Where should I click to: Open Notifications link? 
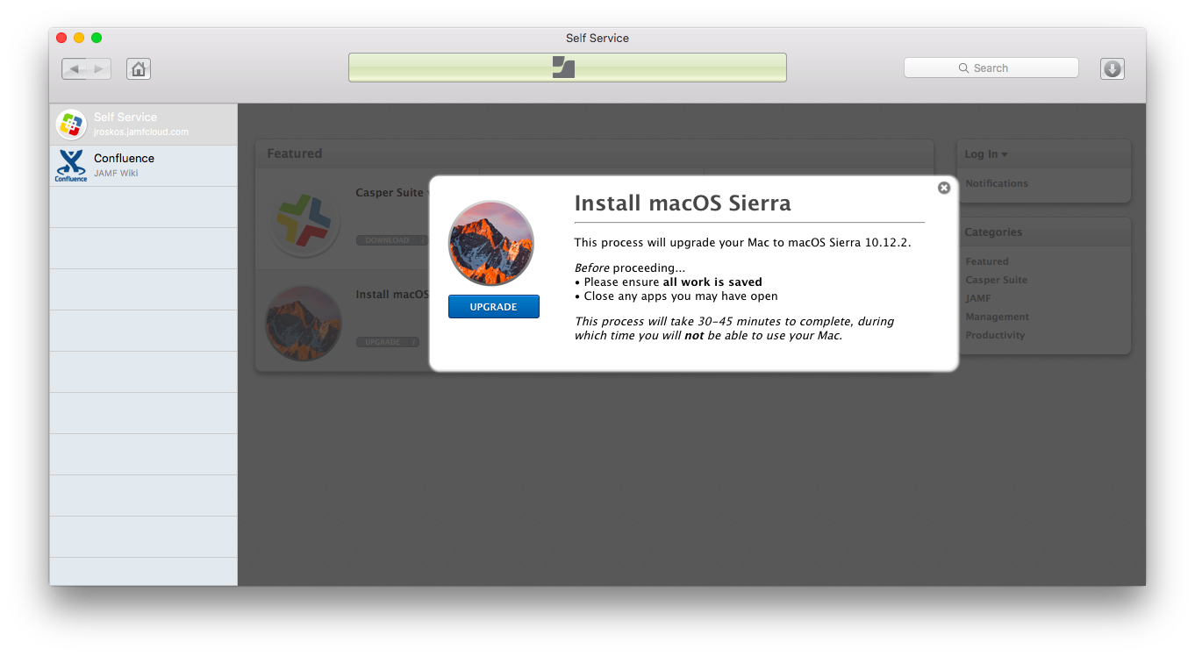coord(997,183)
